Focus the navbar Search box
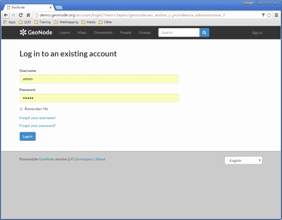Viewport: 282px width, 220px height. 179,32
